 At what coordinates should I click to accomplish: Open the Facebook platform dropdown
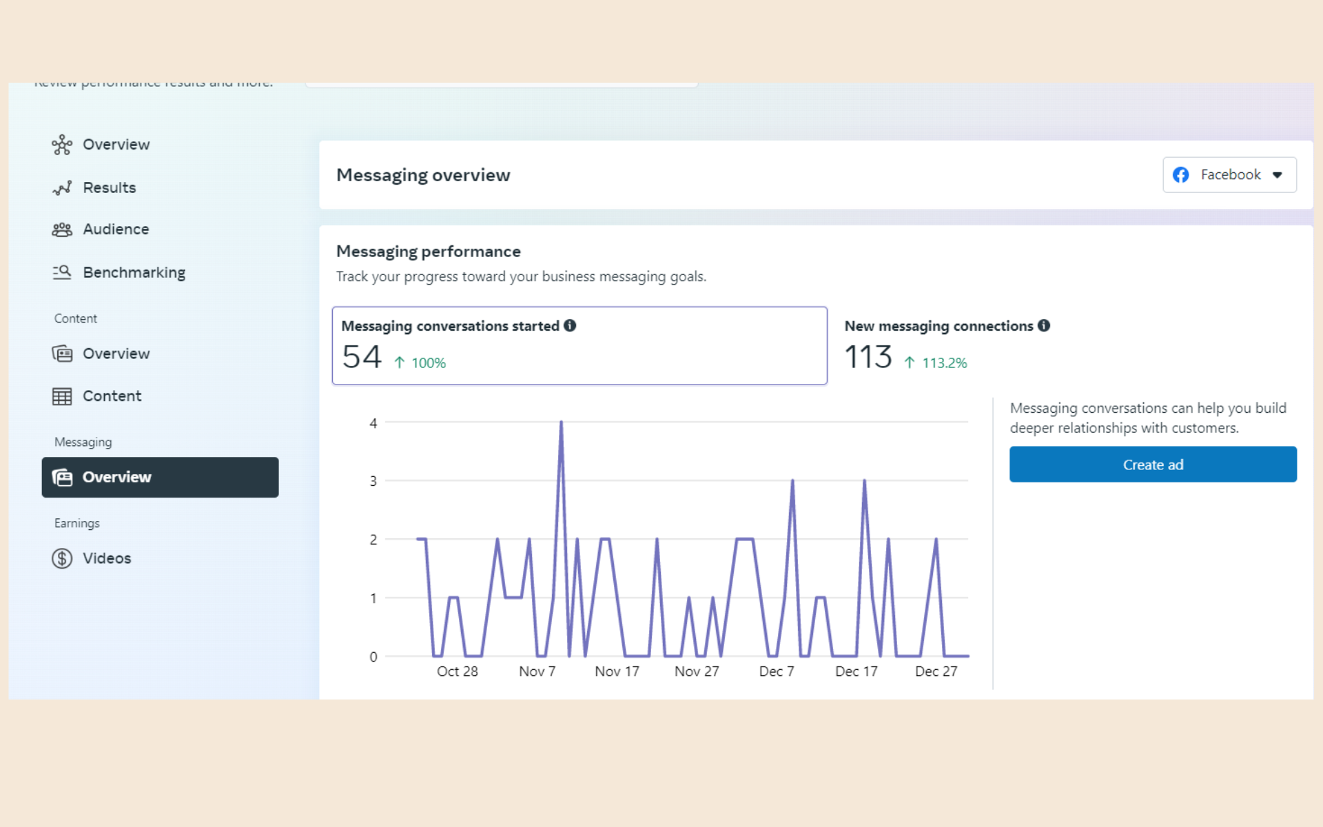tap(1229, 175)
